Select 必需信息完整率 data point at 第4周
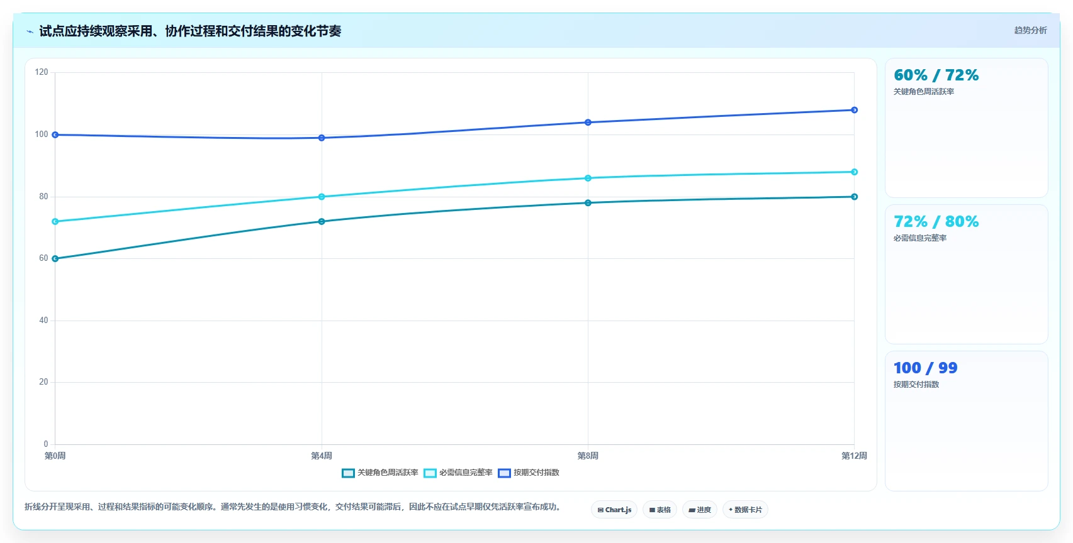This screenshot has height=543, width=1073. pos(322,197)
